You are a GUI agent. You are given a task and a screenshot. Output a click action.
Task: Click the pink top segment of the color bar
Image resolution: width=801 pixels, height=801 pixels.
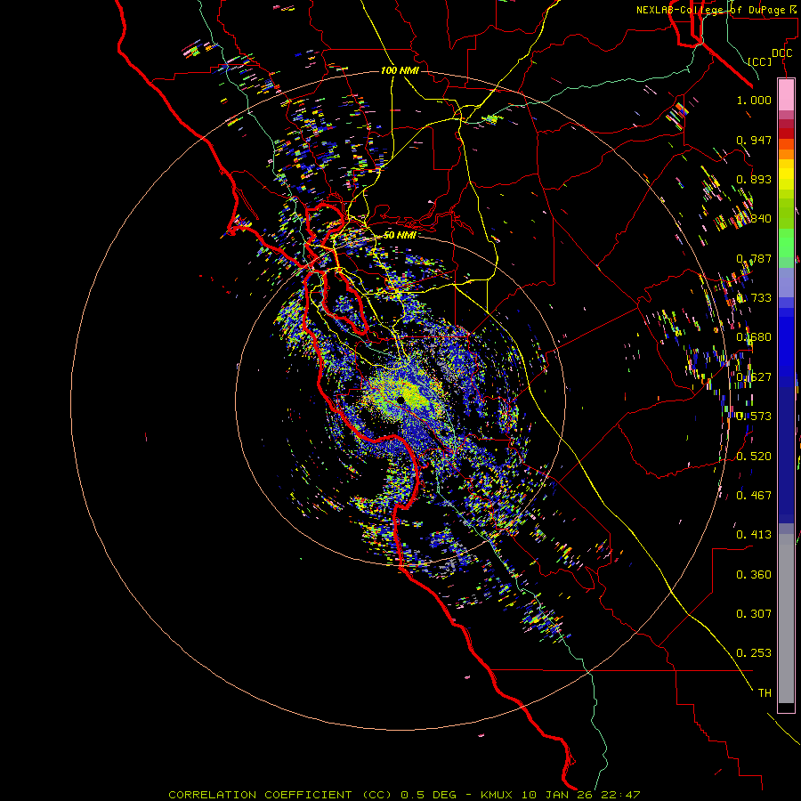click(x=786, y=95)
